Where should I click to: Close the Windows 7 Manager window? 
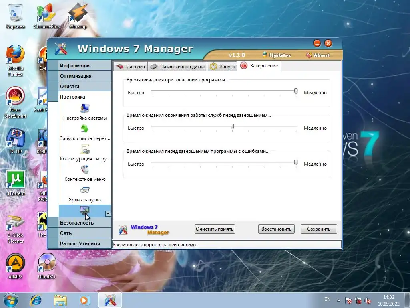point(328,43)
